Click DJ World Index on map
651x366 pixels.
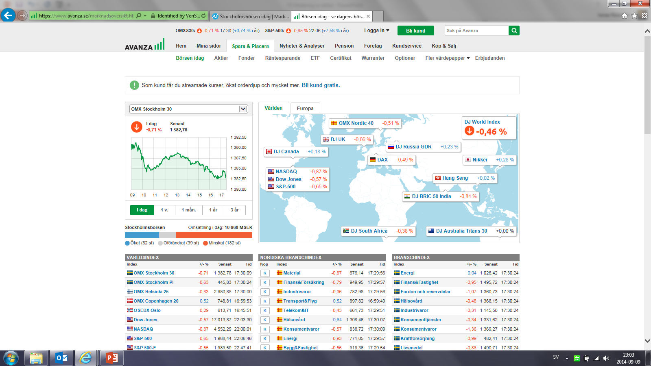489,128
